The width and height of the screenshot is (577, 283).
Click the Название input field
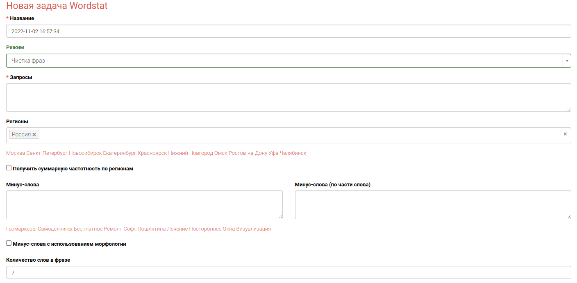[288, 31]
